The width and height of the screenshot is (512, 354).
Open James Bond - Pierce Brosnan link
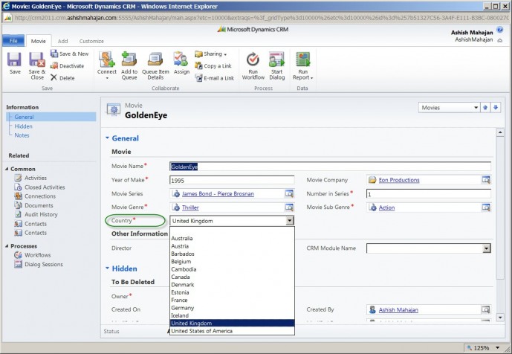point(218,193)
